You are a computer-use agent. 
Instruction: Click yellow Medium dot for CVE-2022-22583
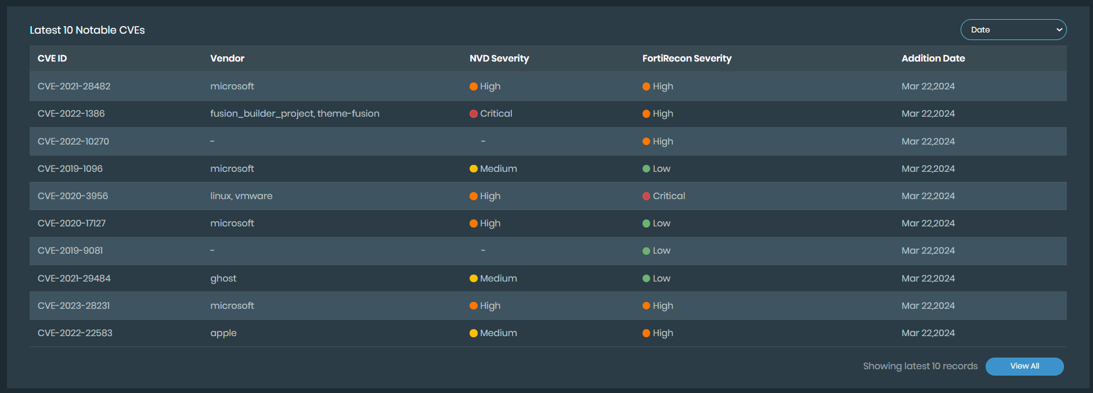(474, 333)
